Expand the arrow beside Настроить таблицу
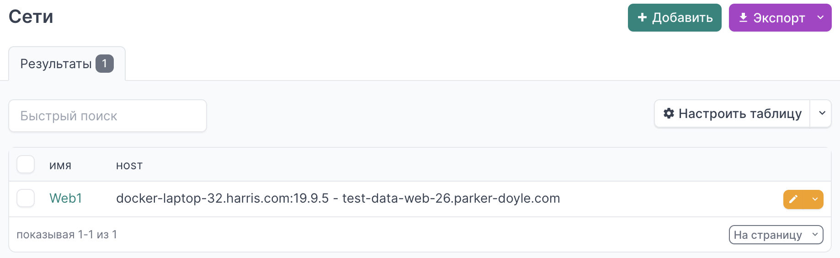The height and width of the screenshot is (258, 840). [822, 113]
